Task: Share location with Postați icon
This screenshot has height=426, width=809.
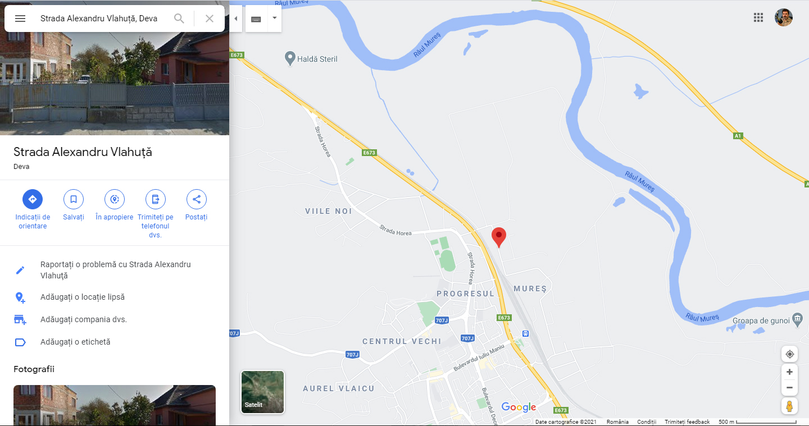Action: 197,199
